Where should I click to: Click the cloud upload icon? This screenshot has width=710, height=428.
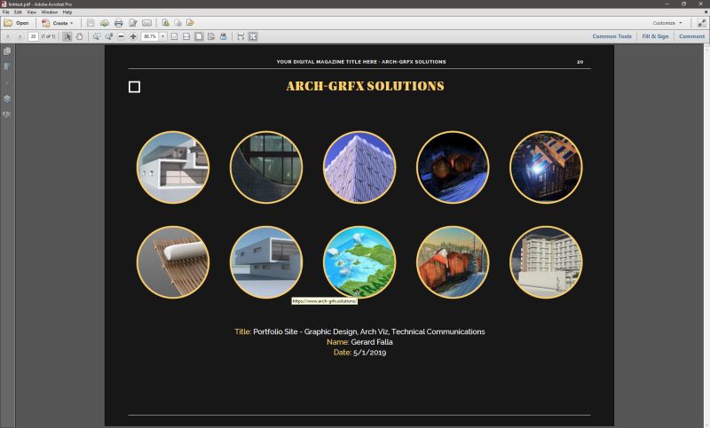[105, 23]
